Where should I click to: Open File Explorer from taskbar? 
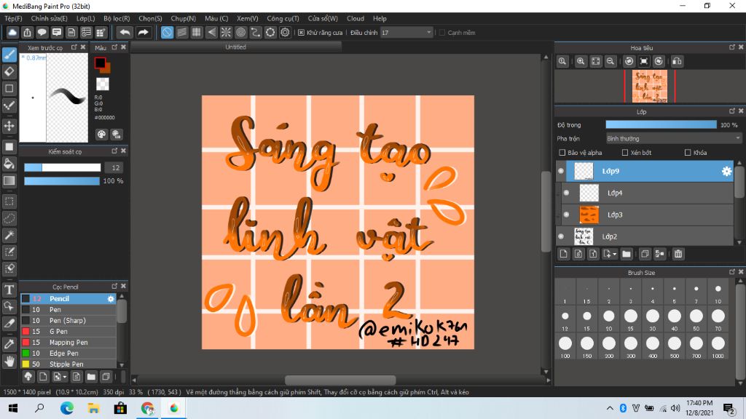[94, 408]
